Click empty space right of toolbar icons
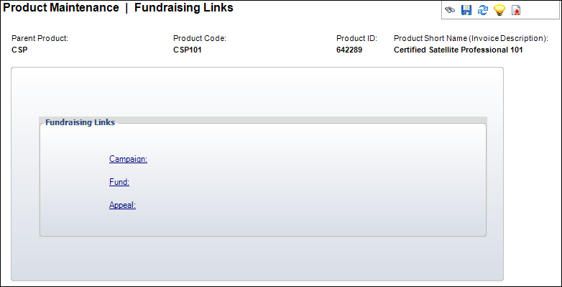Image resolution: width=562 pixels, height=287 pixels. point(540,10)
